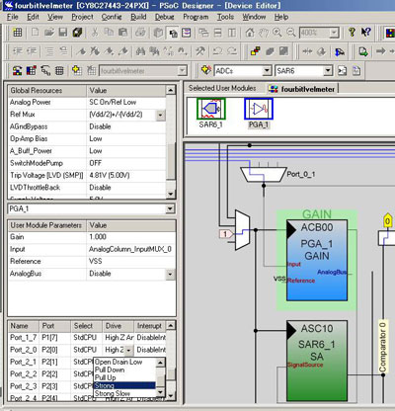Open the Ref Mux value dropdown
This screenshot has width=395, height=411.
pos(160,115)
